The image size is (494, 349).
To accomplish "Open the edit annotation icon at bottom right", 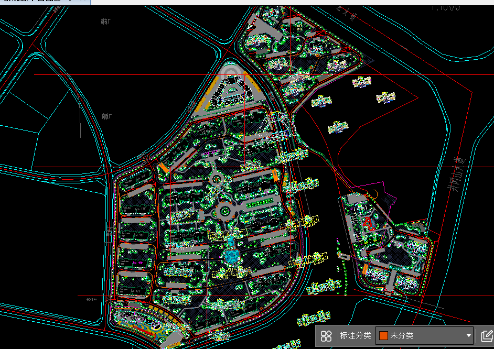I will pos(486,336).
